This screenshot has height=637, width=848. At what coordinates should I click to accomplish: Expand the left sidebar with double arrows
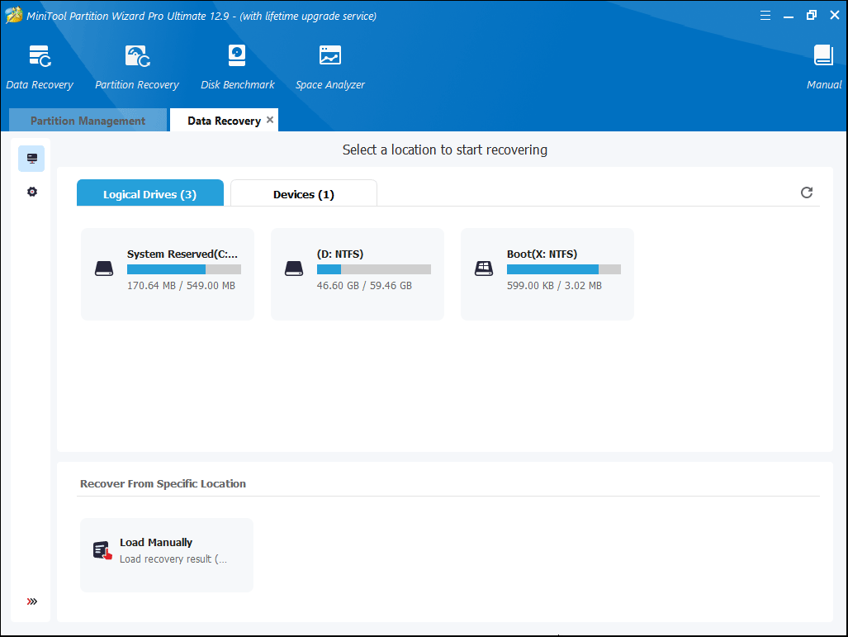(32, 601)
